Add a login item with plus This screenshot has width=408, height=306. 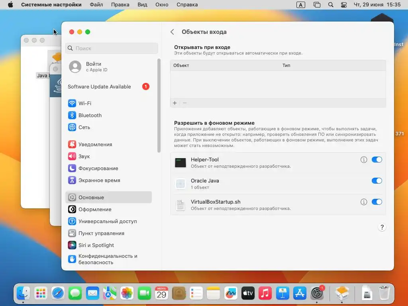tap(175, 103)
